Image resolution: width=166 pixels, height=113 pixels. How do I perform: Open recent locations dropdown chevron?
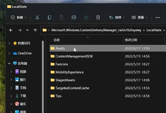[28, 30]
